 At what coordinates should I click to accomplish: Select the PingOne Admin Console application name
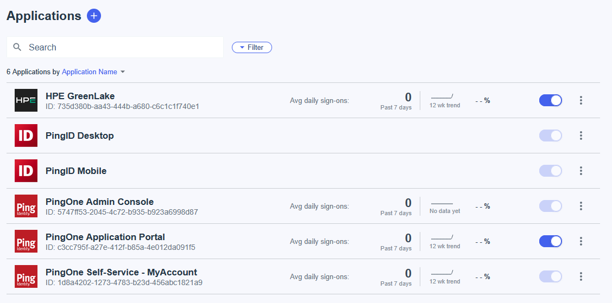tap(99, 202)
